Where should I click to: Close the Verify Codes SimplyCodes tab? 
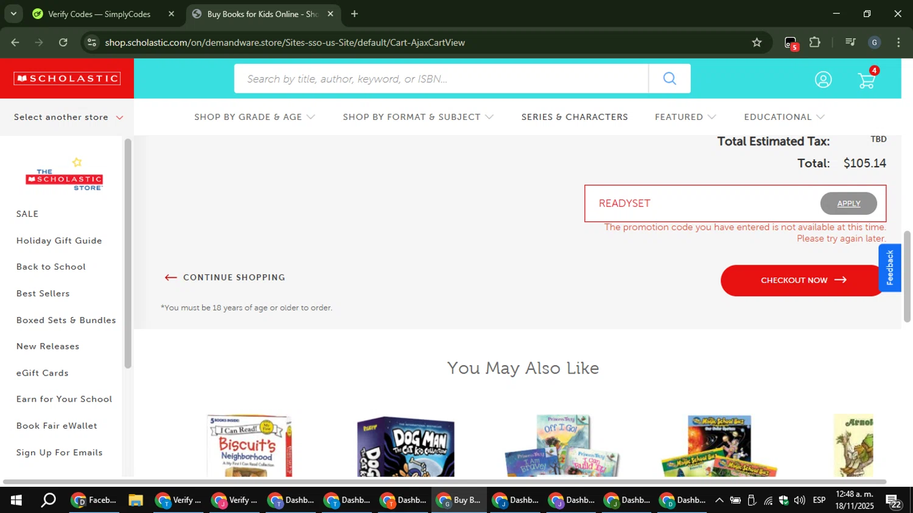pos(171,13)
